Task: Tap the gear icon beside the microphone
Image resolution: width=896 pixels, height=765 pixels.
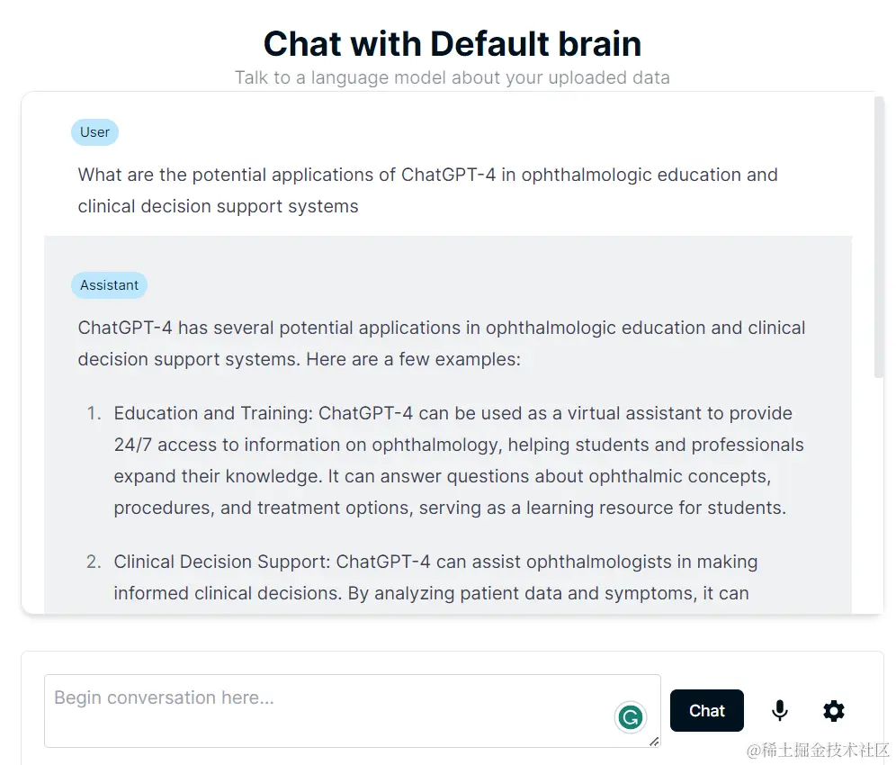Action: [x=833, y=710]
